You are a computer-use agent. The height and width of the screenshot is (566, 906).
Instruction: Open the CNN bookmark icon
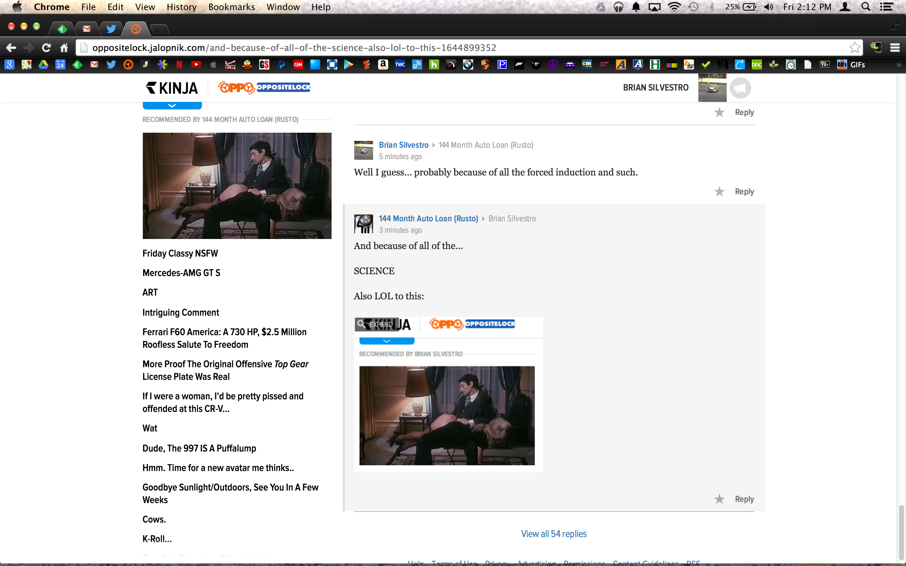pyautogui.click(x=298, y=65)
